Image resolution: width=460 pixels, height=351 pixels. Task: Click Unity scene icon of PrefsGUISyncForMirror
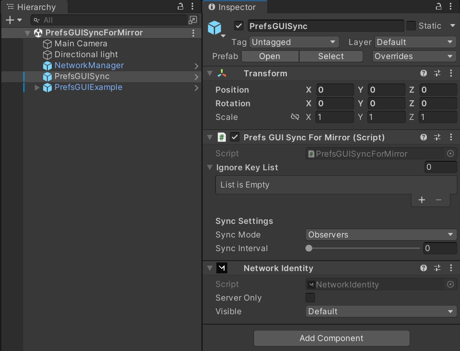[x=38, y=33]
